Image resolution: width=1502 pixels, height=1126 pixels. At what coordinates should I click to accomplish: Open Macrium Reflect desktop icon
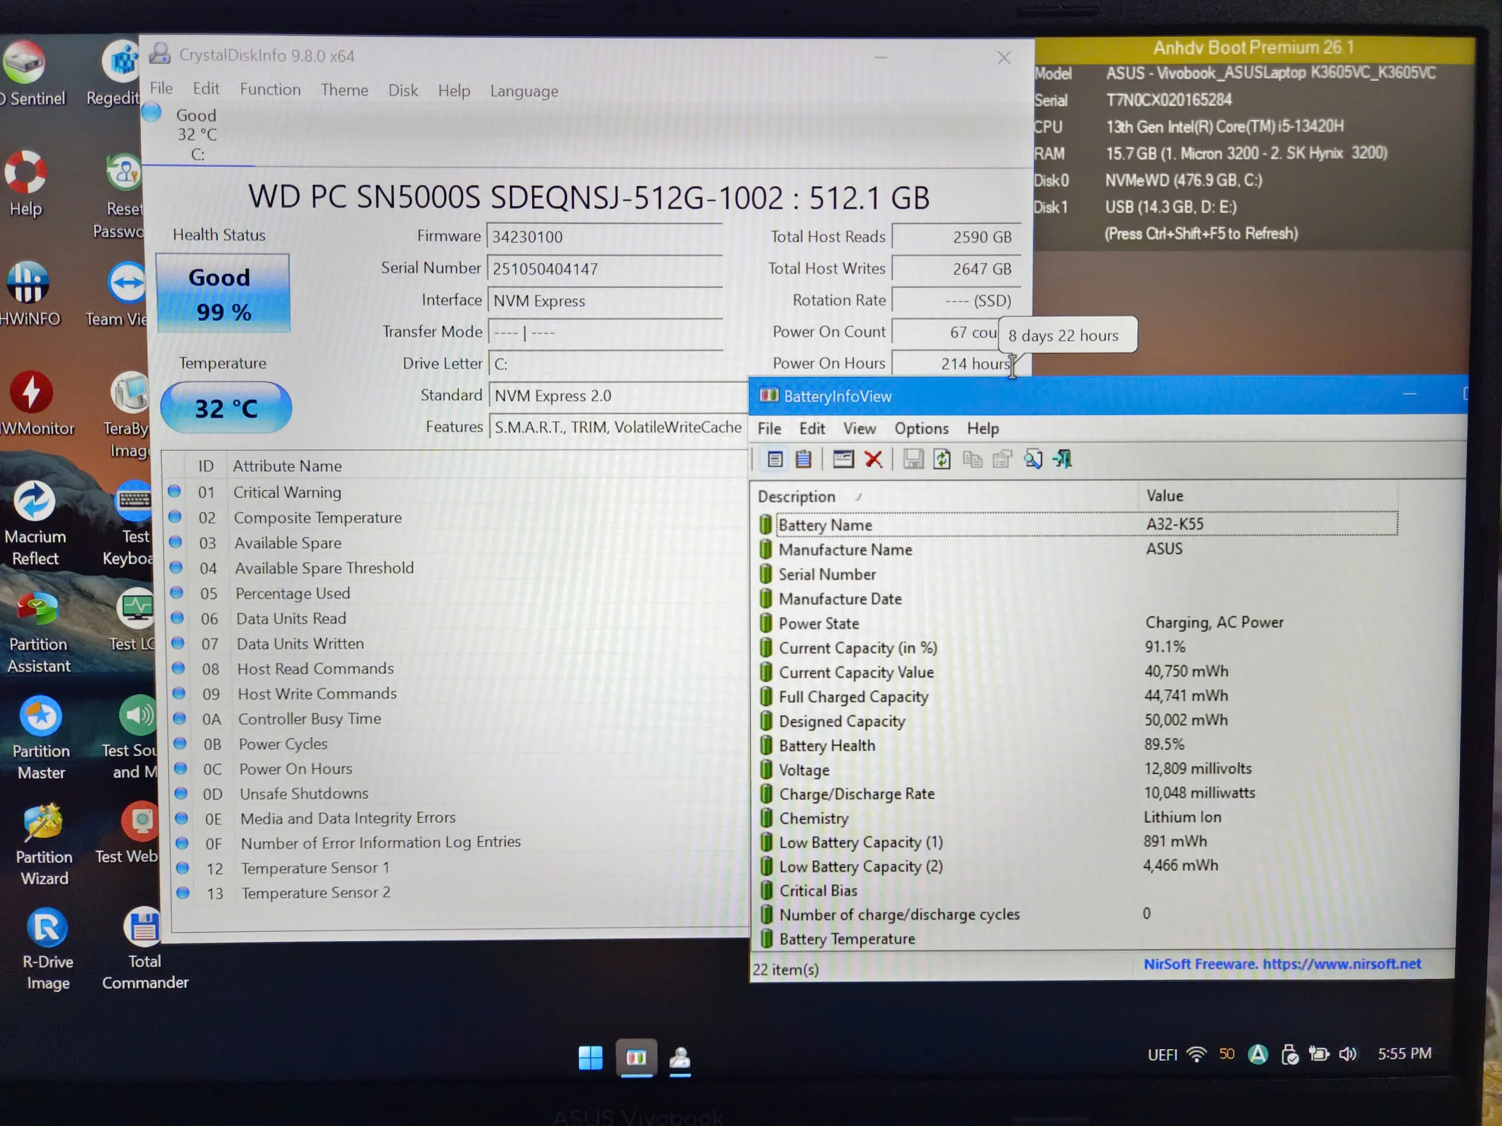35,523
